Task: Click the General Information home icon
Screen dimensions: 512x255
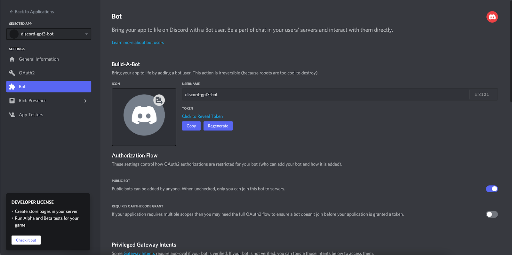Action: (x=12, y=59)
